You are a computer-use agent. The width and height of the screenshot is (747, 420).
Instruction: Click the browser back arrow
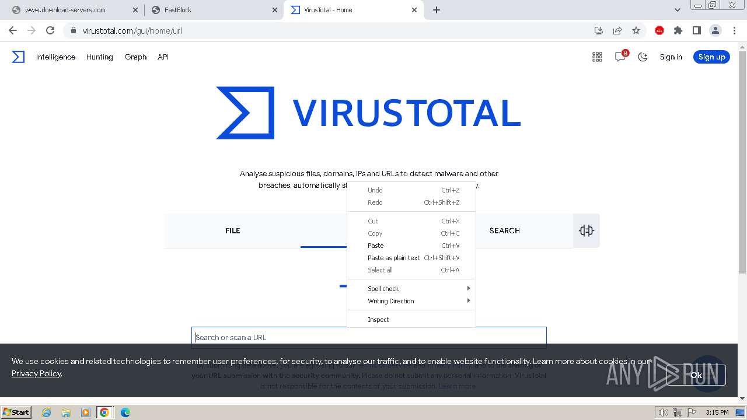[13, 30]
